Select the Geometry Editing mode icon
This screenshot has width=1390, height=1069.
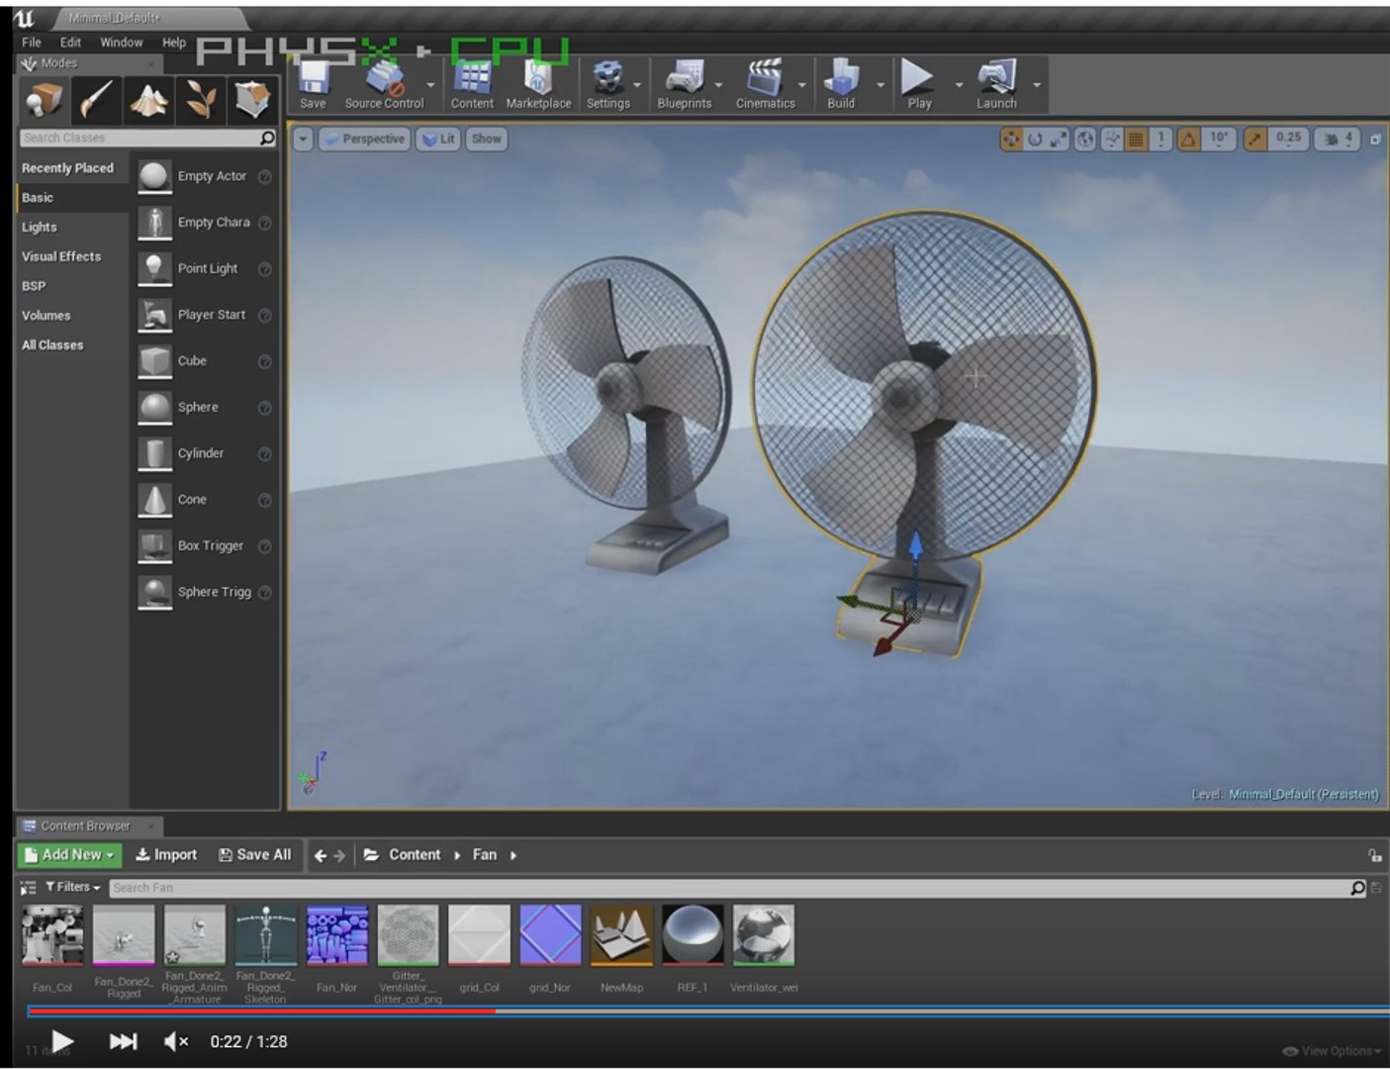click(x=253, y=100)
